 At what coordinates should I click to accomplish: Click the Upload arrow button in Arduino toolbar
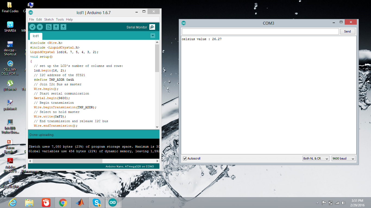tap(40, 27)
